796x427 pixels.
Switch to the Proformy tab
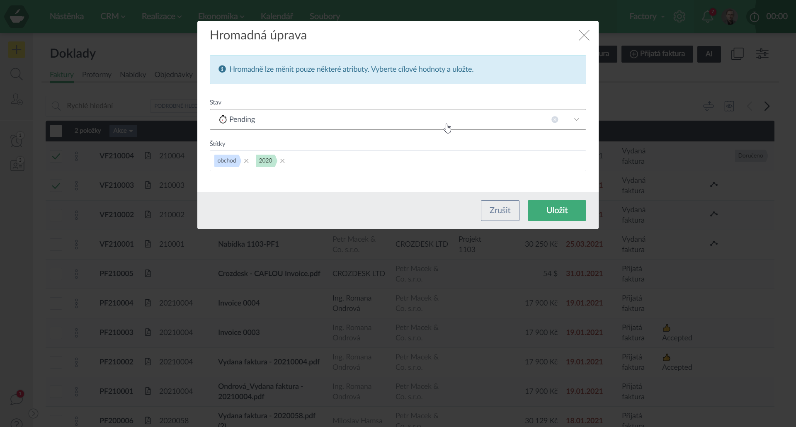click(97, 75)
